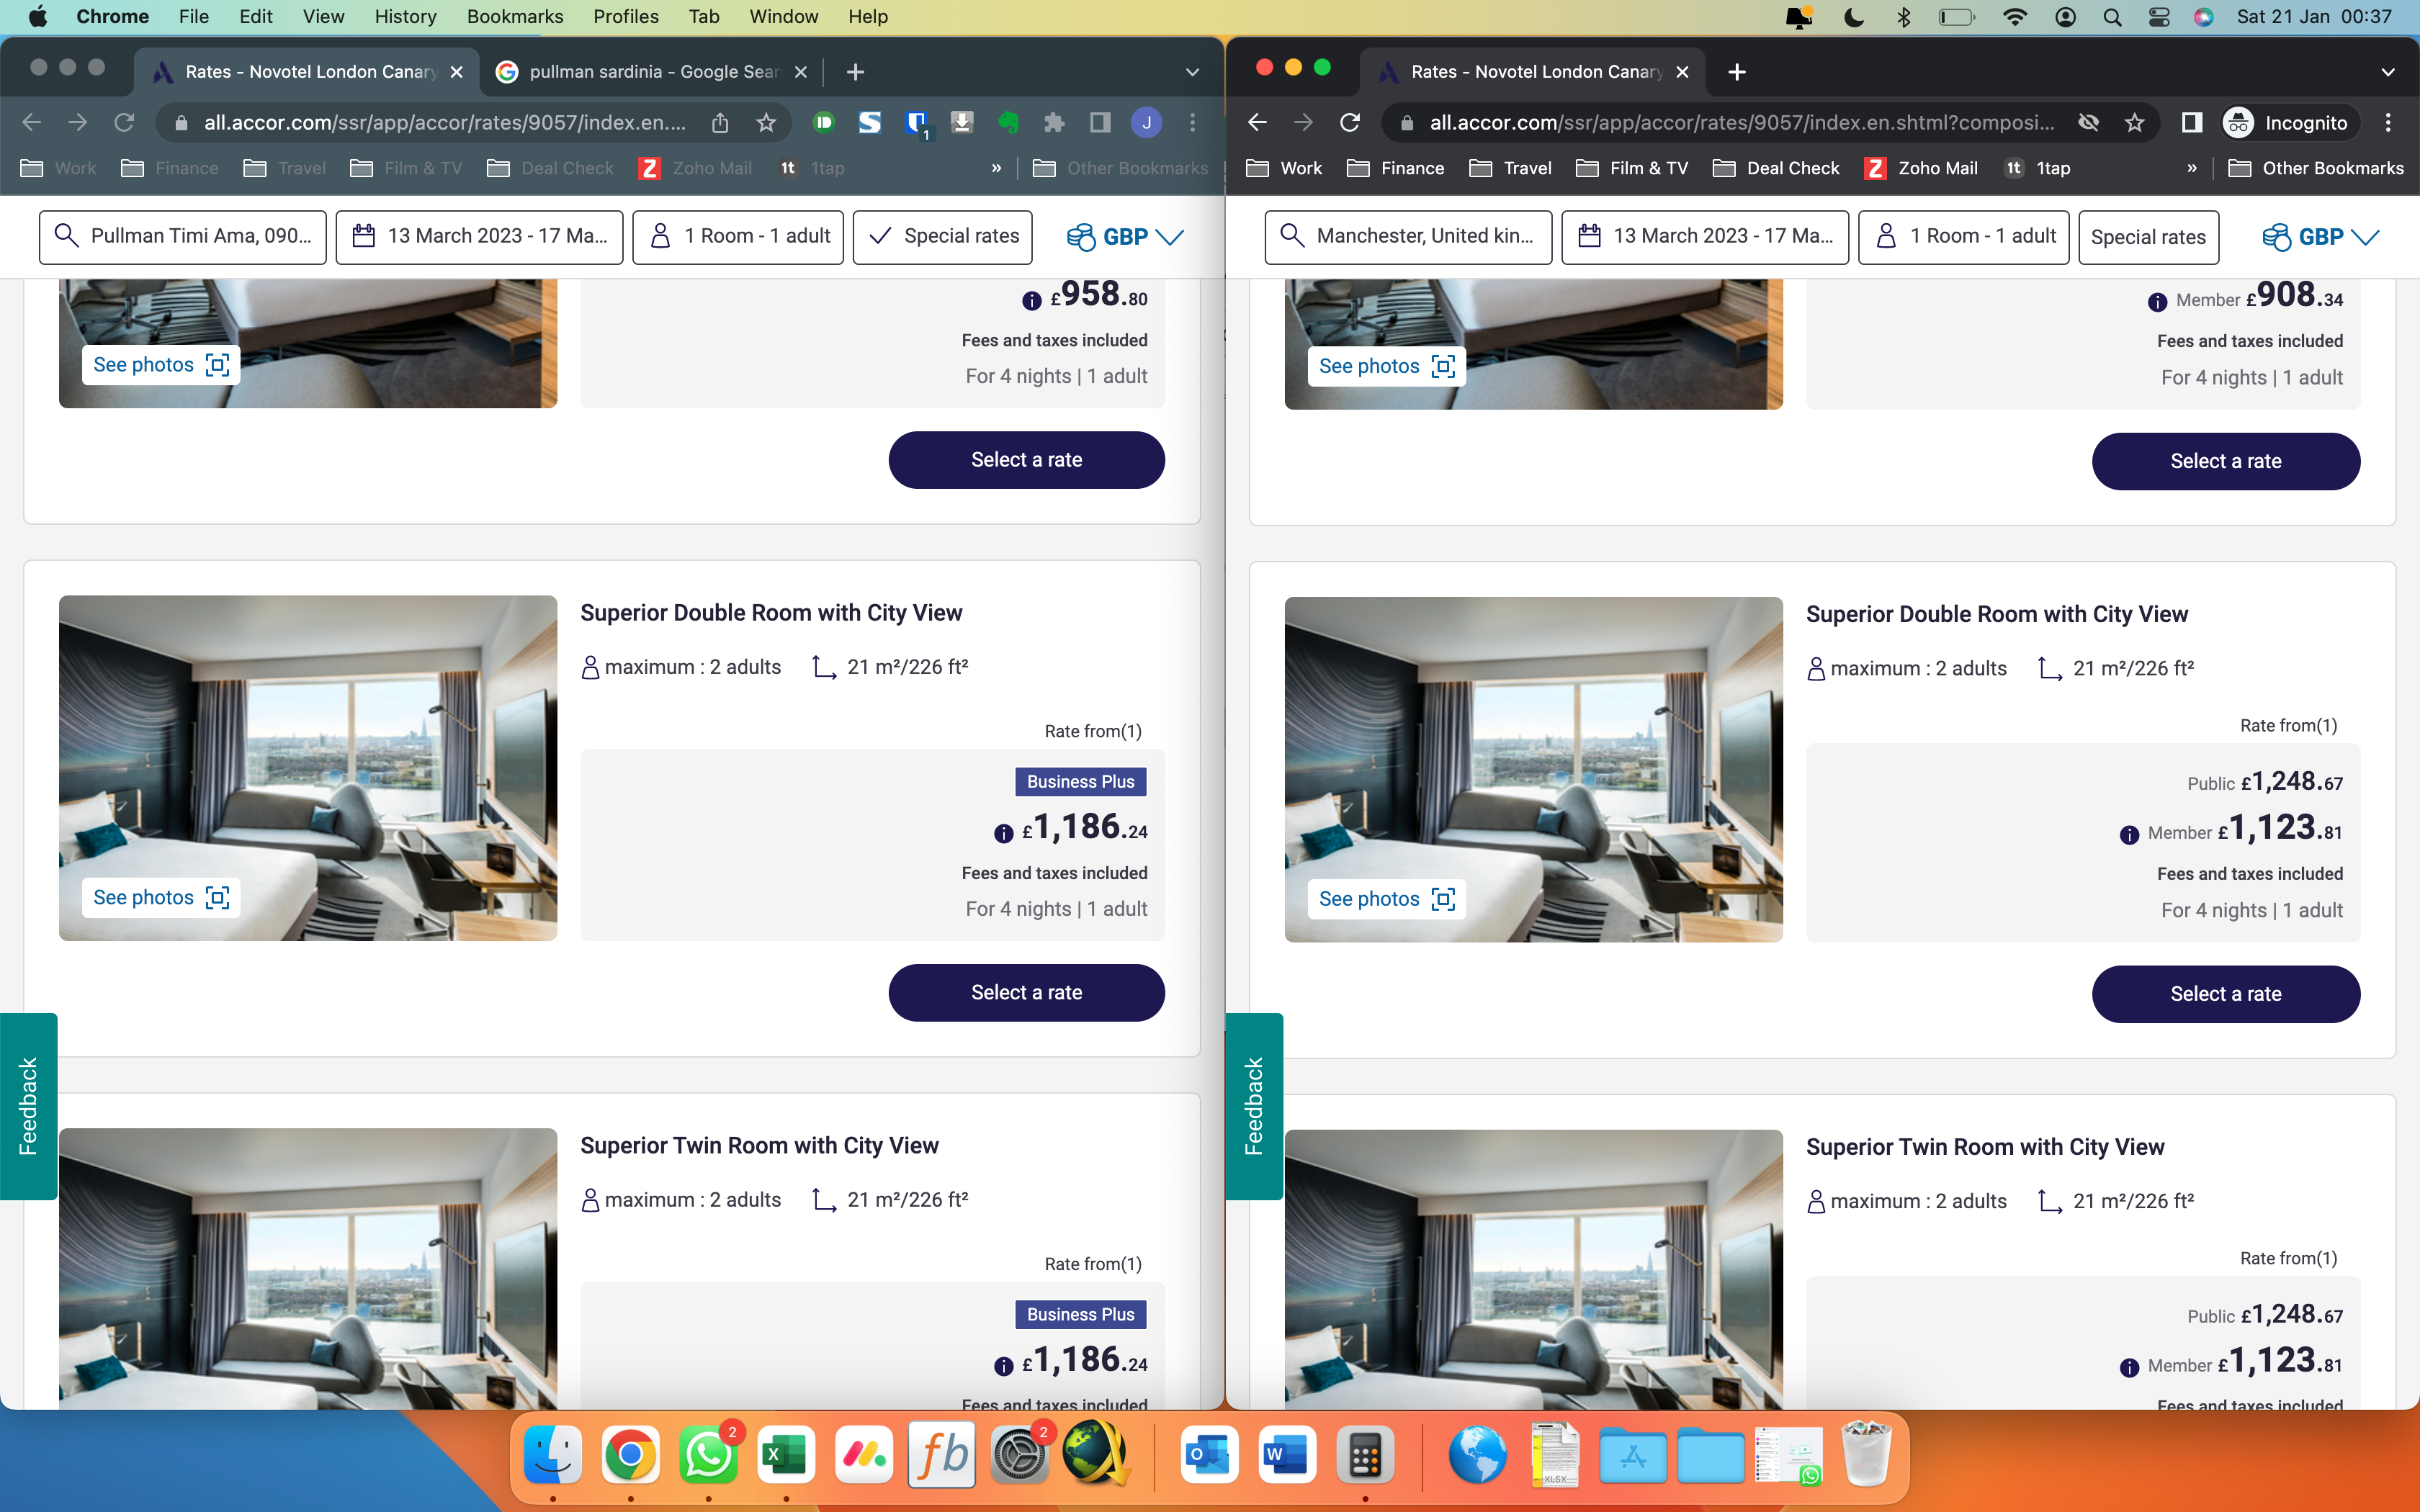The image size is (2420, 1512).
Task: Open three-dot menu in incognito window
Action: 2388,122
